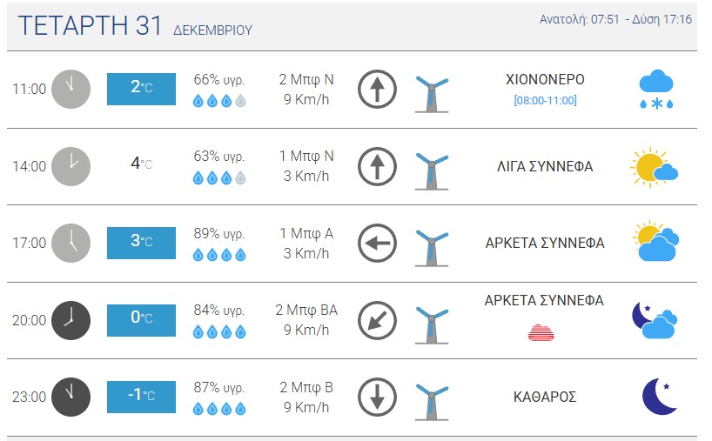Click the dark clock icon for 23:00
This screenshot has height=441, width=712.
tap(70, 397)
